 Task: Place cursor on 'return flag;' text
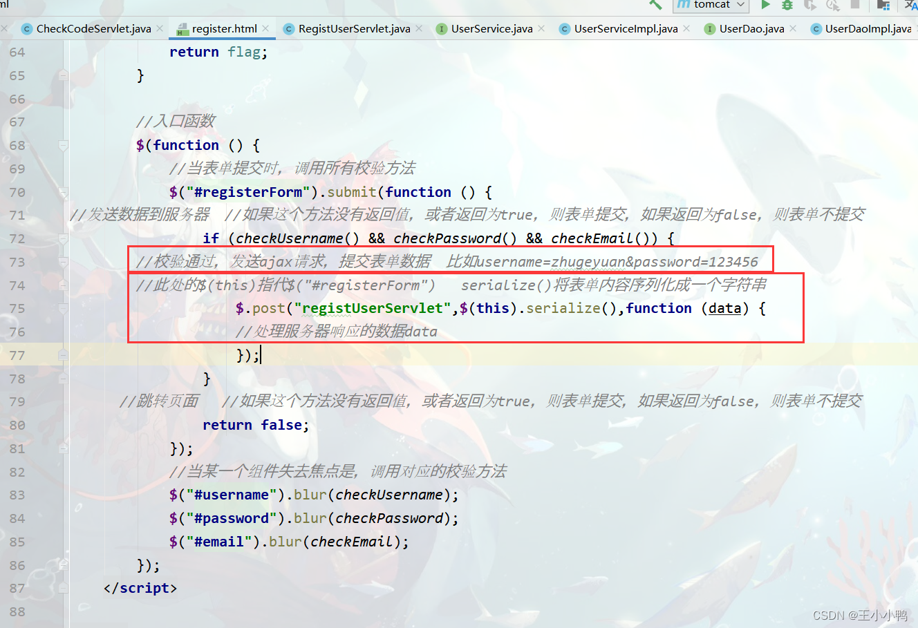coord(218,53)
